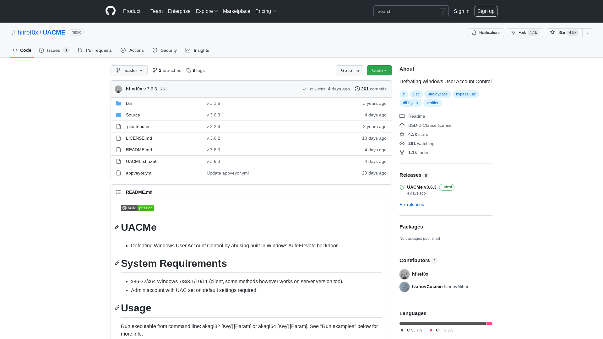Expand the Explore menu

(207, 11)
